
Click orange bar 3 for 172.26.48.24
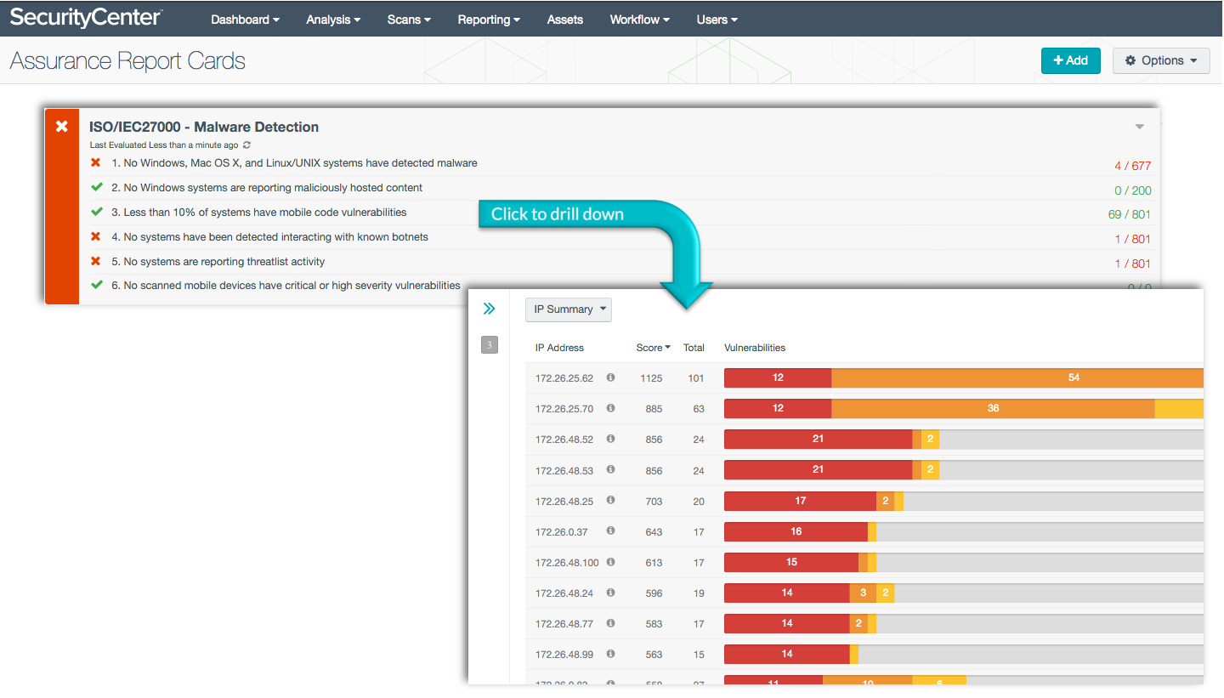pos(863,593)
